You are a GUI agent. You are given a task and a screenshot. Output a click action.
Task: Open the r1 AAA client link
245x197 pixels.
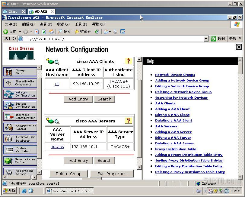click(57, 84)
